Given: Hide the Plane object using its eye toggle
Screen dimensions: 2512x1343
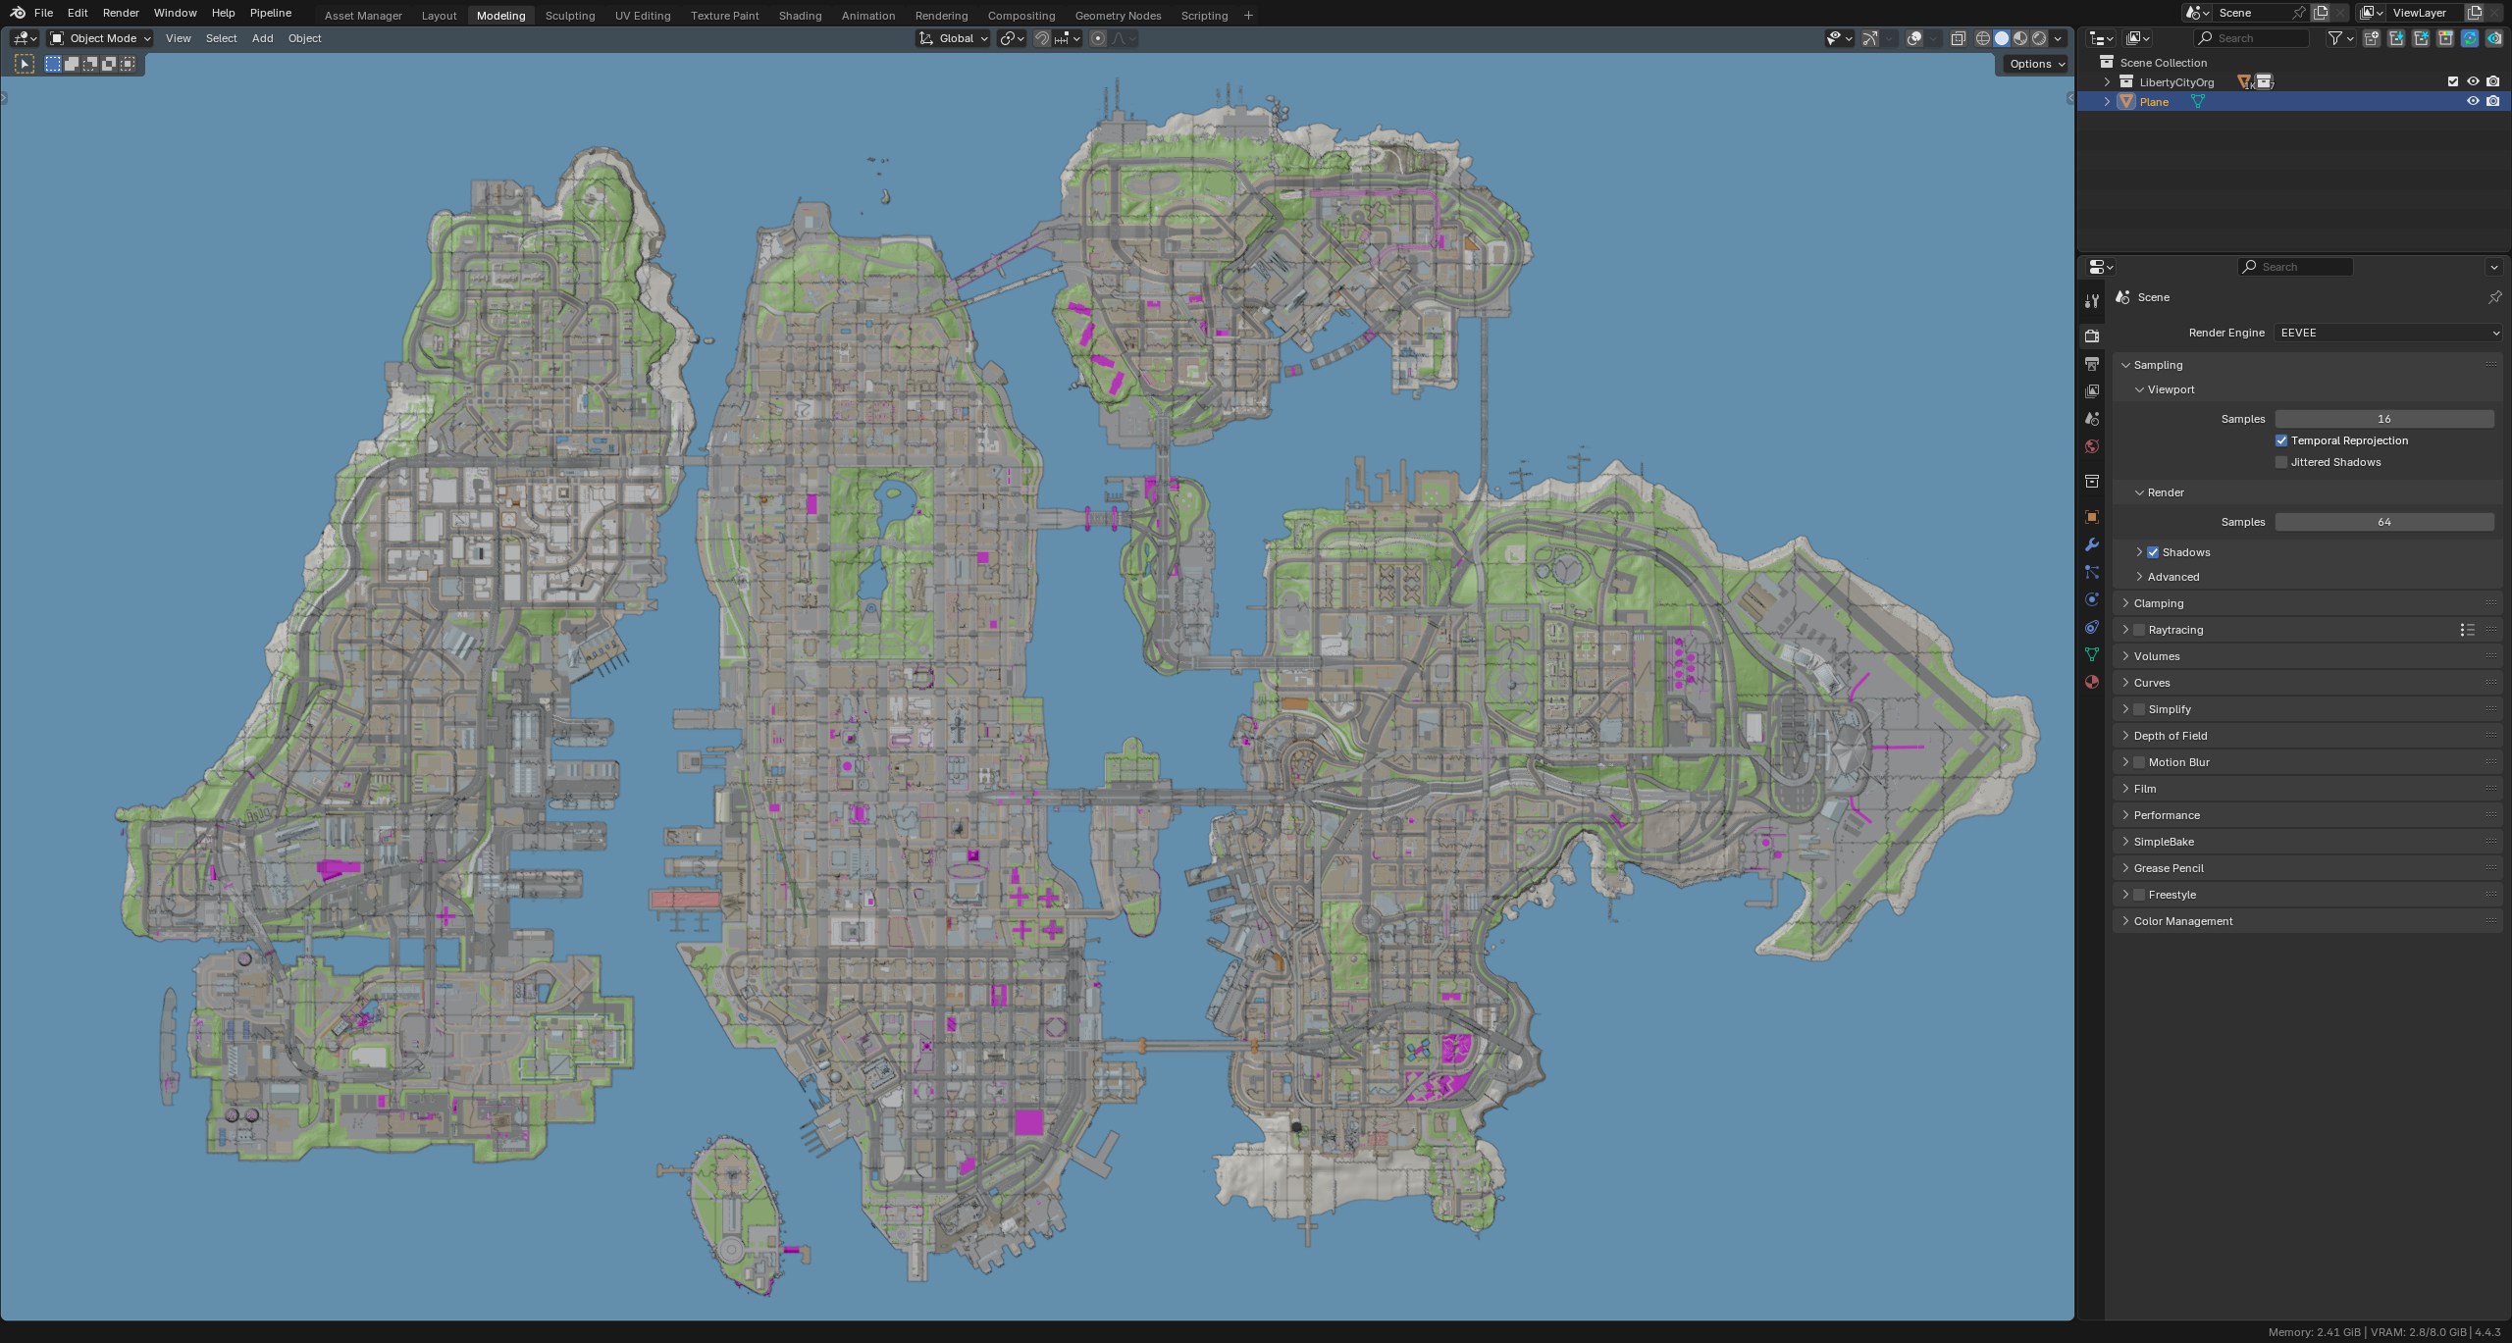Looking at the screenshot, I should [2474, 101].
